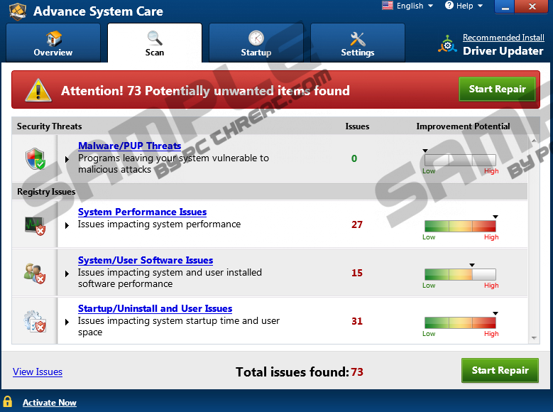Click the Help question mark icon
The image size is (553, 412).
tap(449, 5)
